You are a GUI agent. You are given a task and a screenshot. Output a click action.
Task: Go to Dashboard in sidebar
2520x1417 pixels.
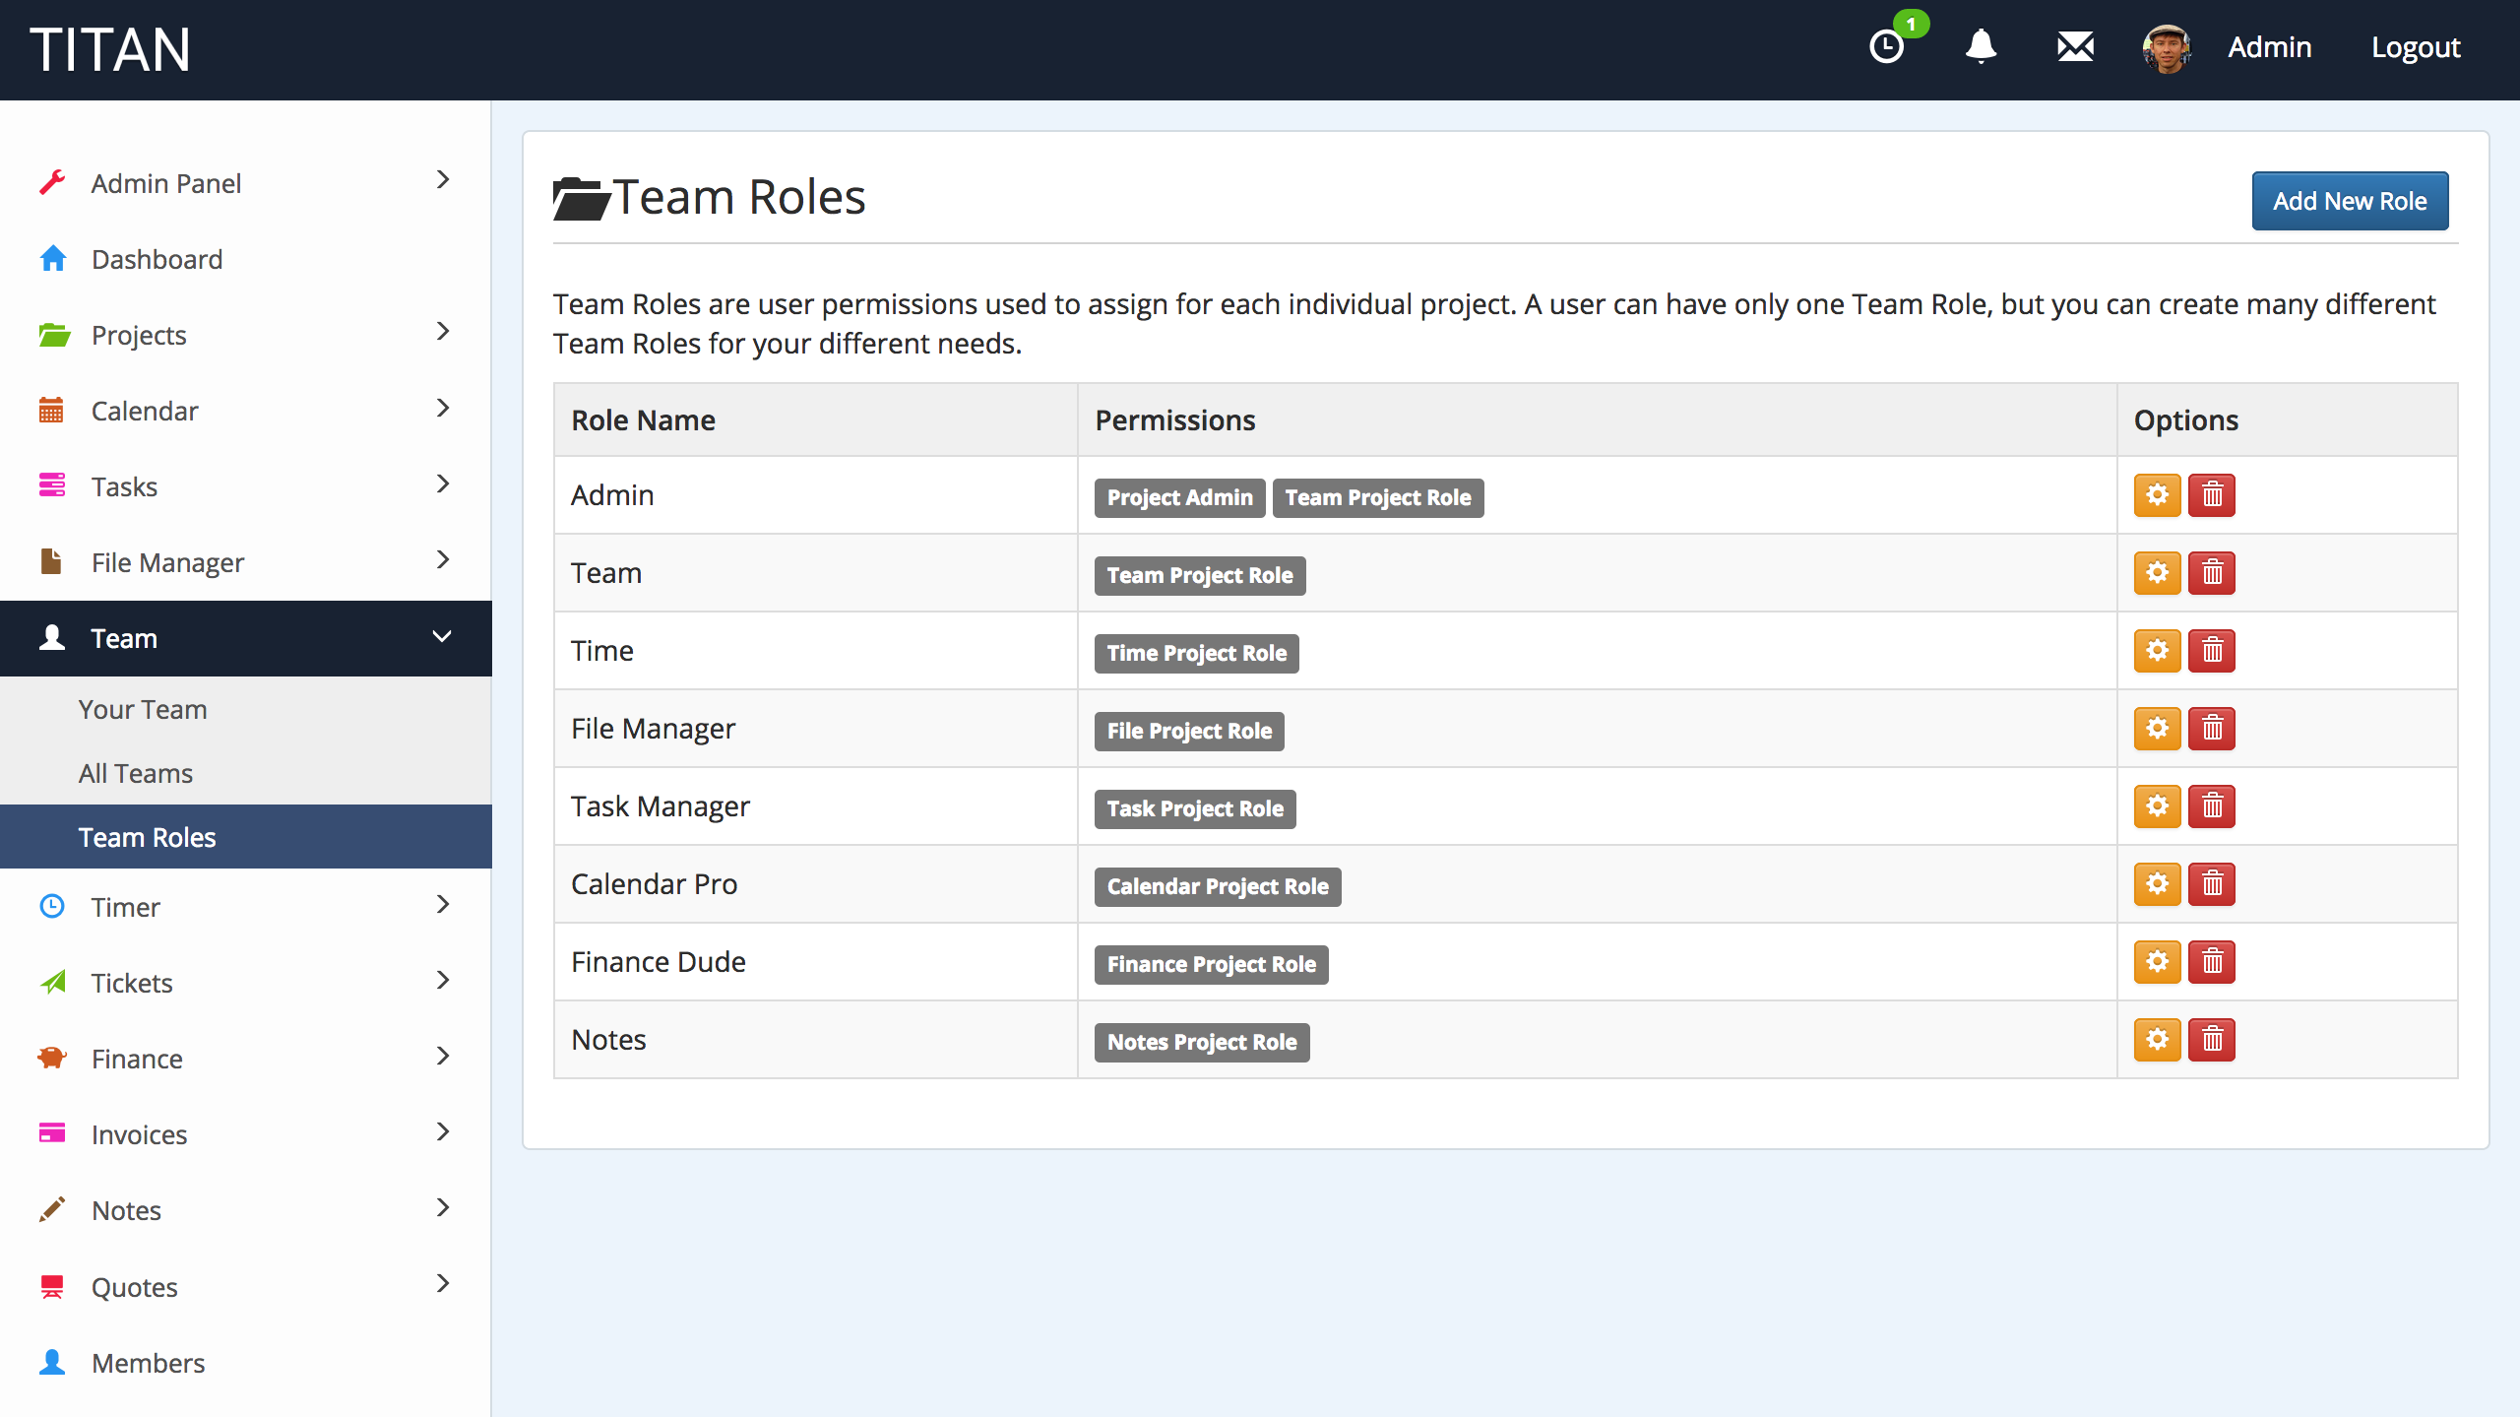click(157, 259)
